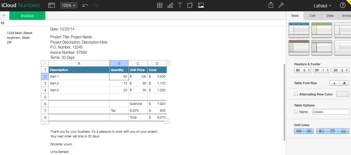Add a new sheet with plus button
The width and height of the screenshot is (351, 155).
tap(4, 16)
